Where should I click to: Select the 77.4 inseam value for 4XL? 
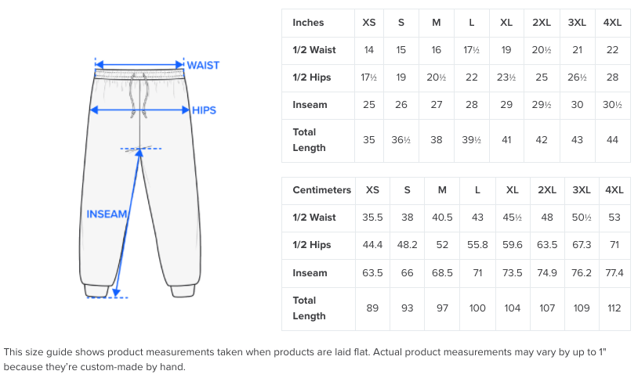click(614, 272)
